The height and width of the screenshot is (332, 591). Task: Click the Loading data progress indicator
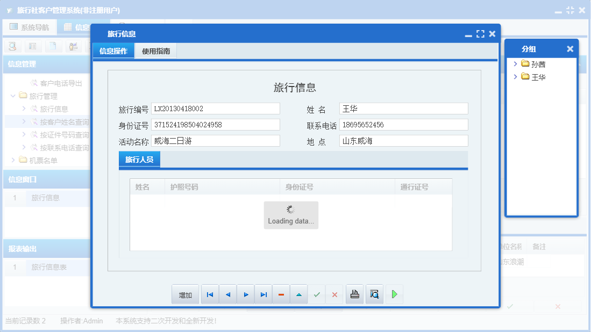[x=290, y=214]
